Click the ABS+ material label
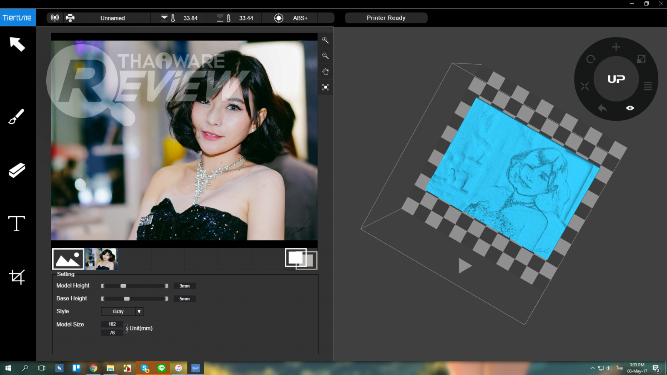This screenshot has height=375, width=667. [x=300, y=18]
